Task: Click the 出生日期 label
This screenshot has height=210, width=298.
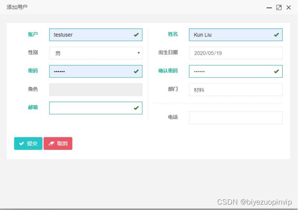Action: (x=168, y=53)
